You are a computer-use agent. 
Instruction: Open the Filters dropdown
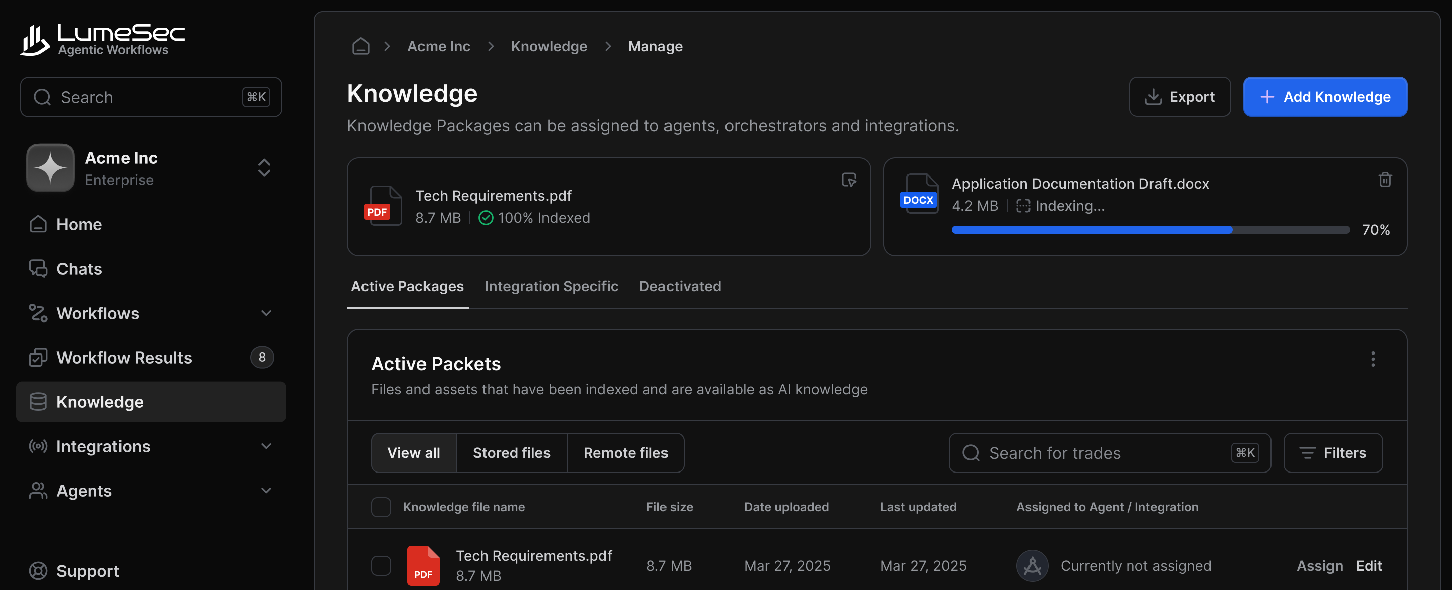[x=1333, y=453]
